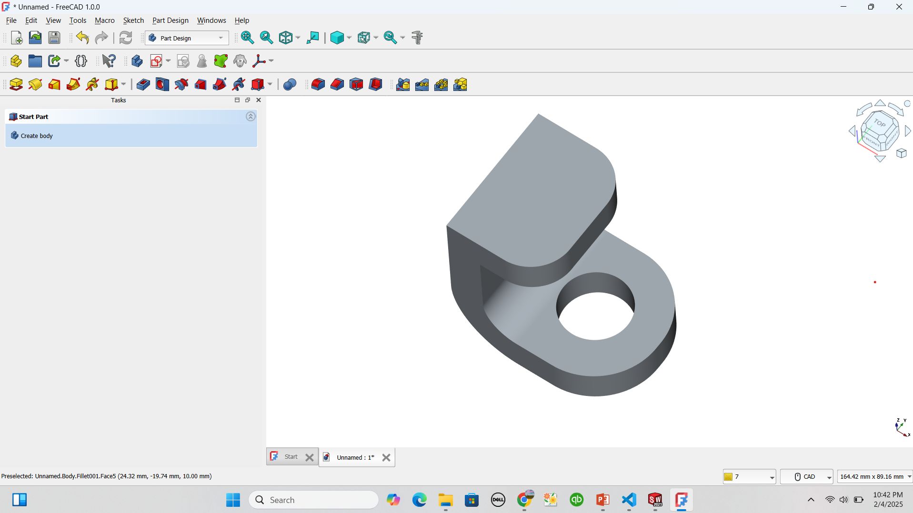Expand the draw style dropdown arrow
The height and width of the screenshot is (513, 913).
click(x=349, y=38)
